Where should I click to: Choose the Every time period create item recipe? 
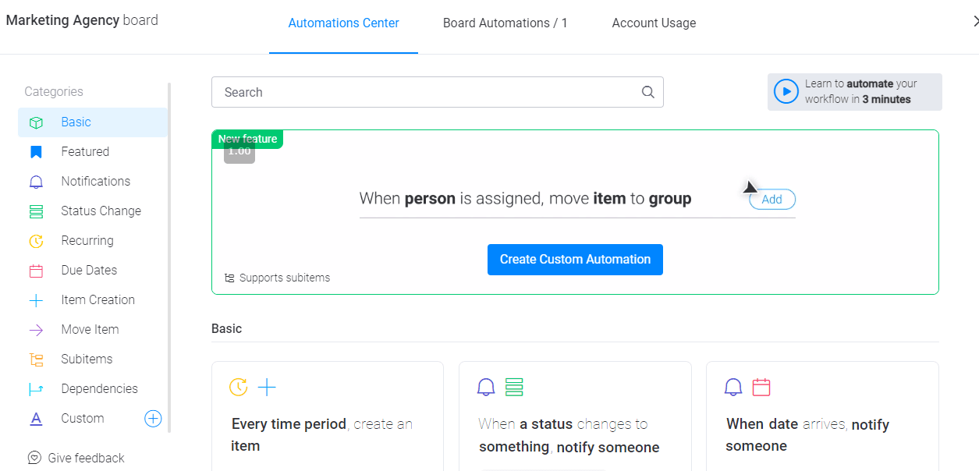click(x=328, y=416)
